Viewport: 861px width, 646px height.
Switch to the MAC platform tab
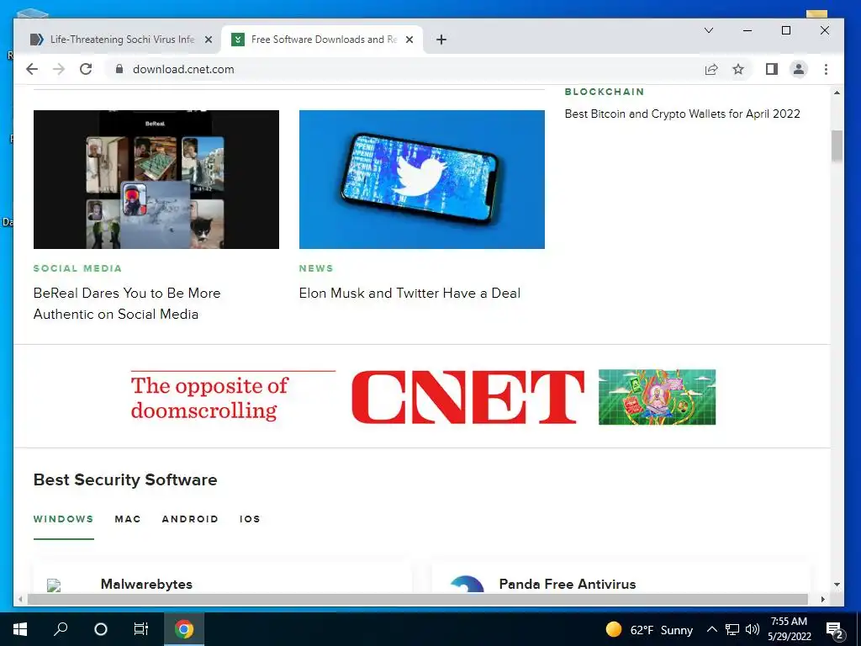point(128,519)
